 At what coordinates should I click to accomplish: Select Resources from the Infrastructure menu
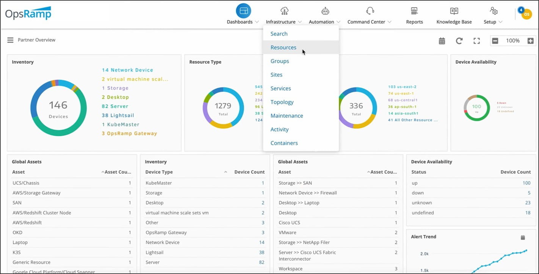tap(283, 47)
